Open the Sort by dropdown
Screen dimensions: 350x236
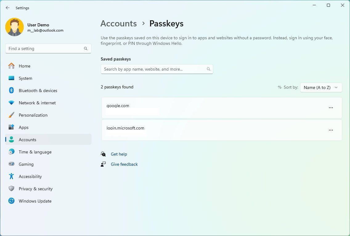[x=321, y=87]
